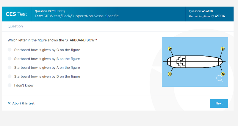Click the Question 43 of 50 counter
The width and height of the screenshot is (238, 126).
pyautogui.click(x=201, y=11)
